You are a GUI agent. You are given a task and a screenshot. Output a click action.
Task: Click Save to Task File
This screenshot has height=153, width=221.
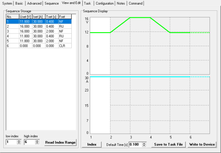168,145
